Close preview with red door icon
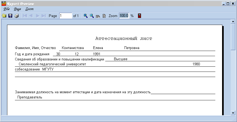237x122 pixels. coord(139,16)
